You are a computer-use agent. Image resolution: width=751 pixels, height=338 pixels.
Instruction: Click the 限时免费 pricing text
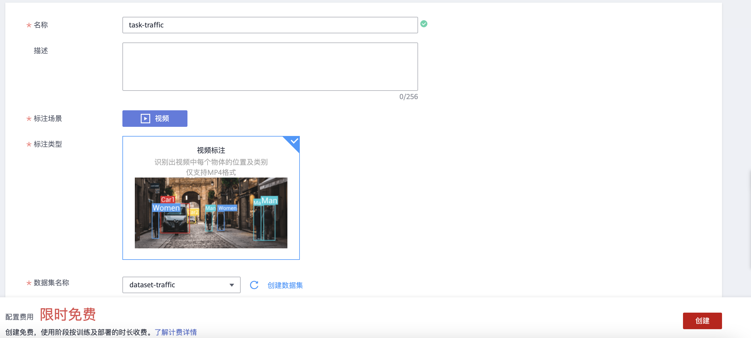[x=68, y=314]
